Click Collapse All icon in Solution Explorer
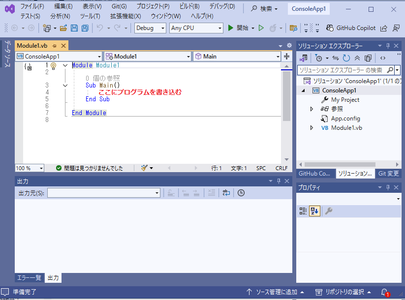This screenshot has height=300, width=405. coord(357,58)
